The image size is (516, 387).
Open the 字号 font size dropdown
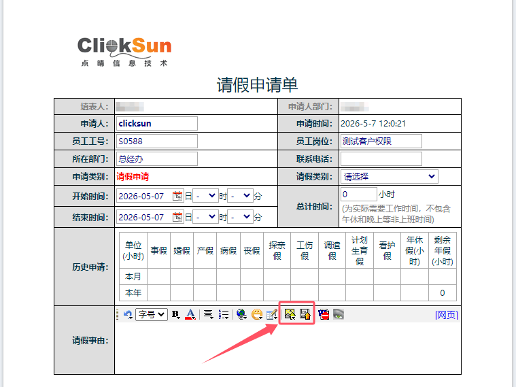152,314
